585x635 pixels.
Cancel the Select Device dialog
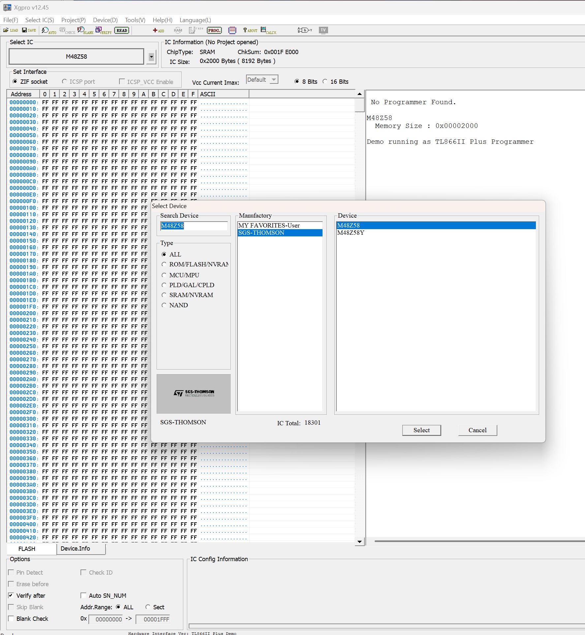pos(477,430)
